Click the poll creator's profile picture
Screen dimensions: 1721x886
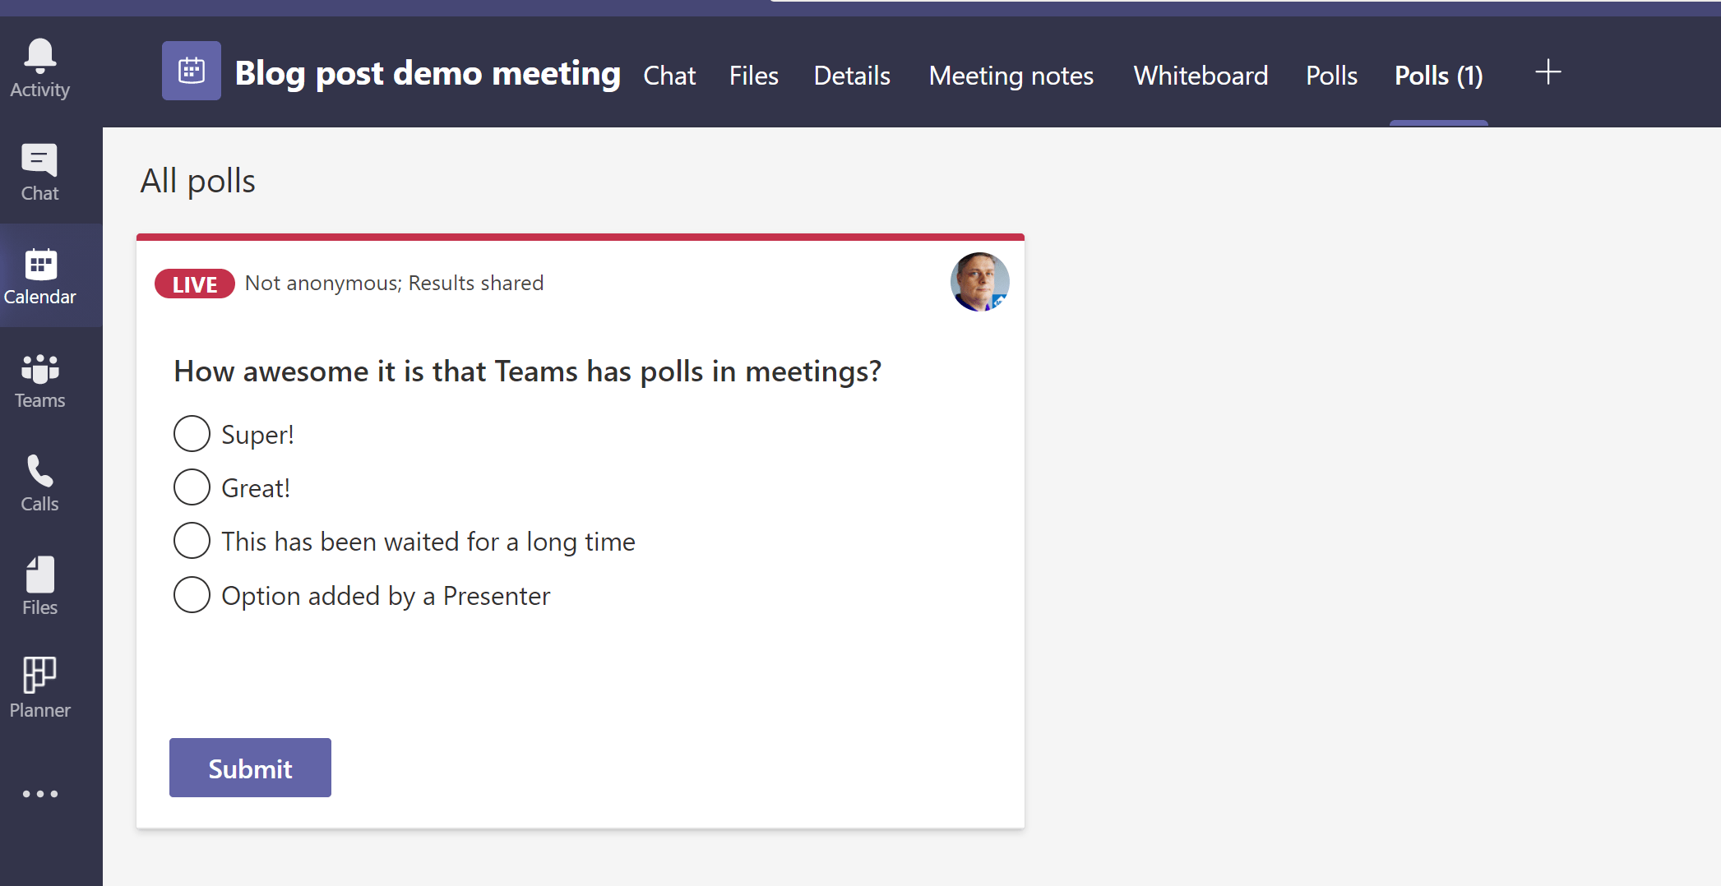(x=979, y=282)
